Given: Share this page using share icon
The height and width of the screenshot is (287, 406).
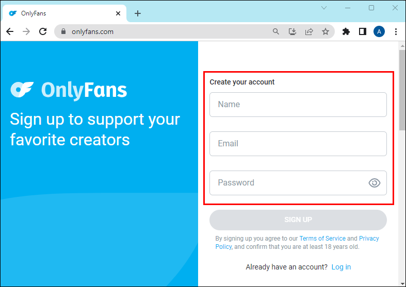Looking at the screenshot, I should (x=309, y=31).
